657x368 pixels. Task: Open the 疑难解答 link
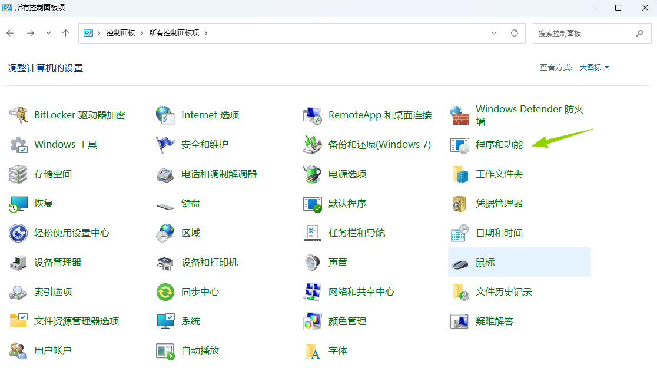point(495,321)
